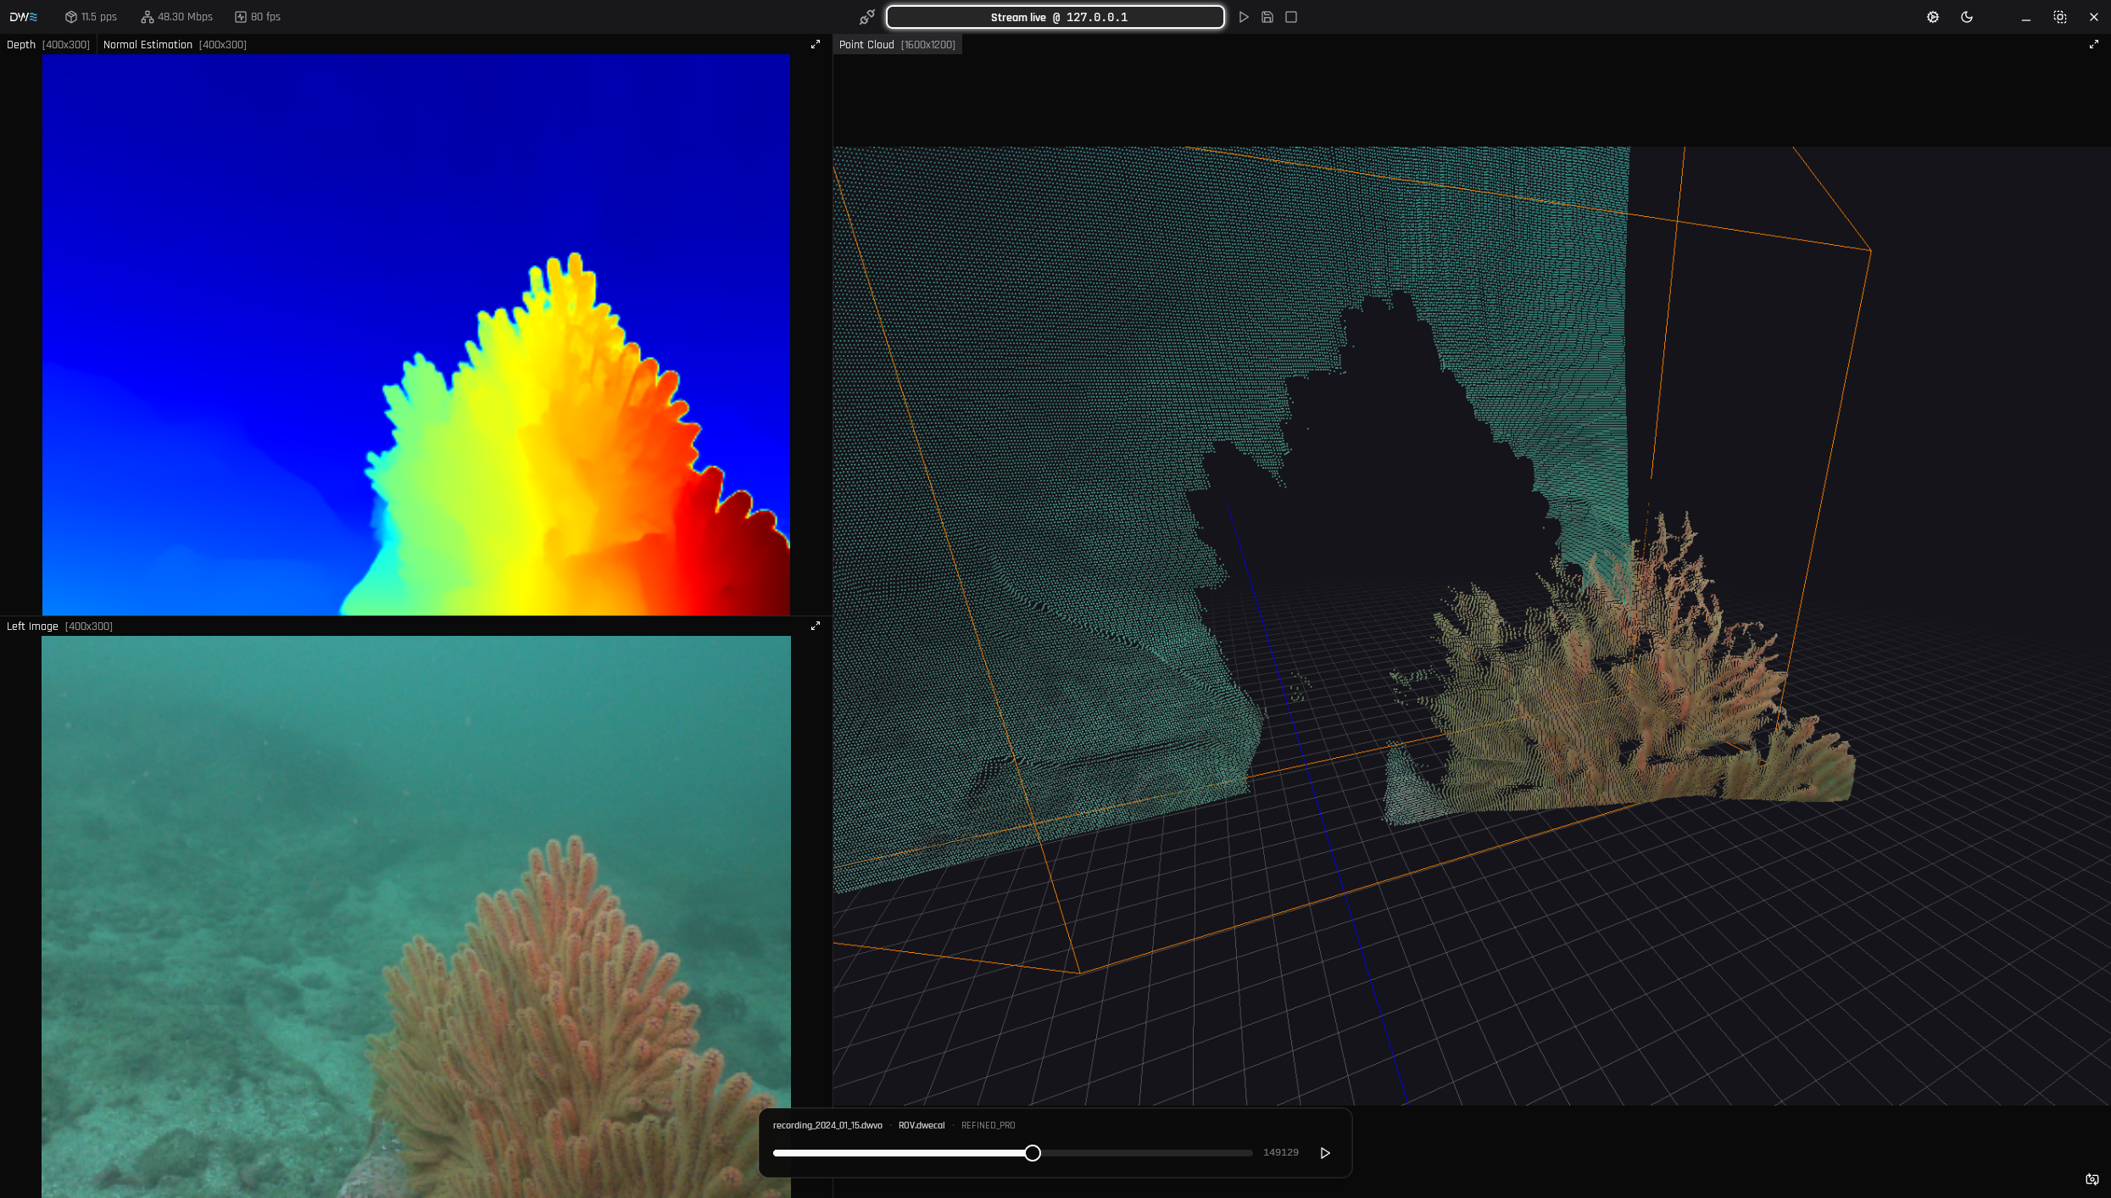Click the Stream live address field
This screenshot has width=2111, height=1198.
pyautogui.click(x=1055, y=17)
